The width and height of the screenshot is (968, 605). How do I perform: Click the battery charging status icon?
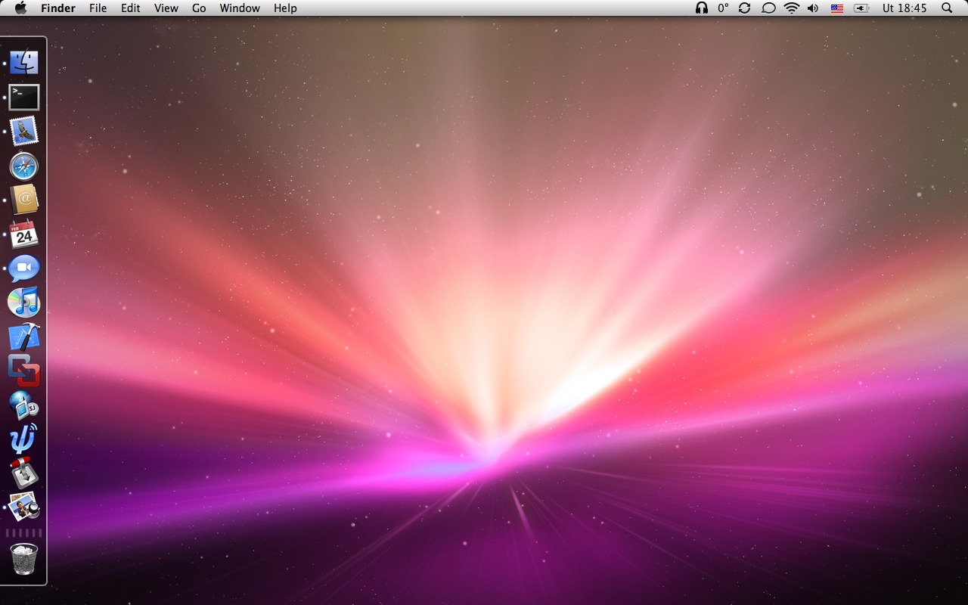click(861, 8)
